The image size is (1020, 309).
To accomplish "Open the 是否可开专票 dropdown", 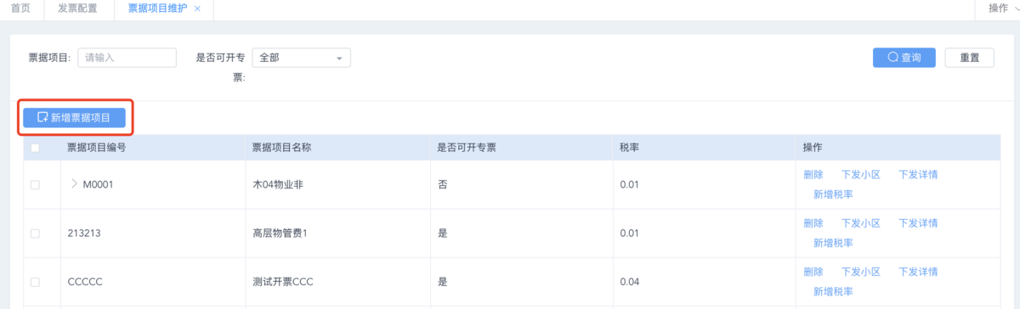I will point(302,58).
